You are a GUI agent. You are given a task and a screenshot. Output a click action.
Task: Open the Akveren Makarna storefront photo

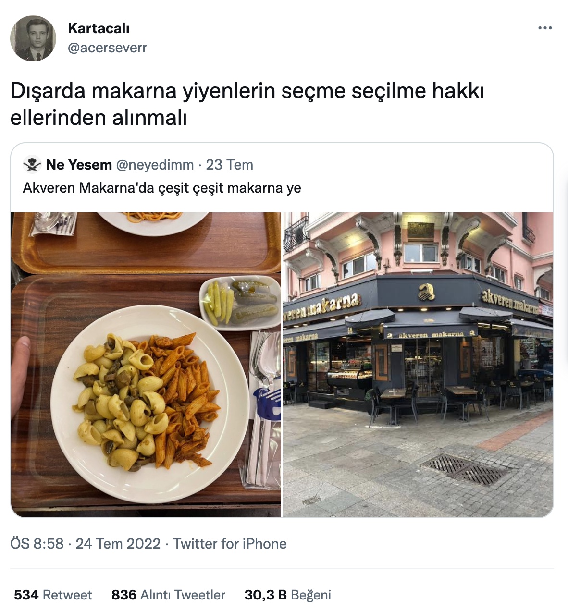pos(418,365)
